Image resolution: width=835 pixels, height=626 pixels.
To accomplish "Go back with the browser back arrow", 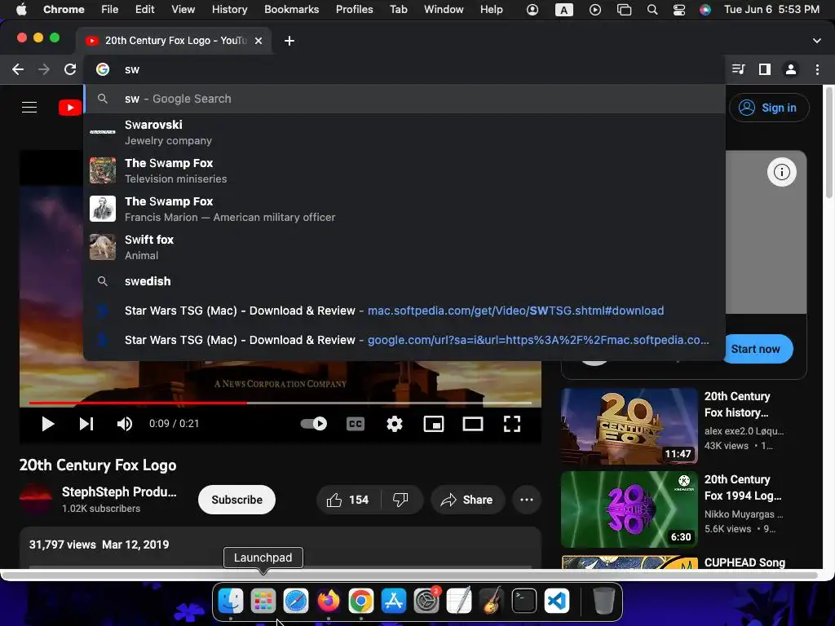I will (x=18, y=69).
